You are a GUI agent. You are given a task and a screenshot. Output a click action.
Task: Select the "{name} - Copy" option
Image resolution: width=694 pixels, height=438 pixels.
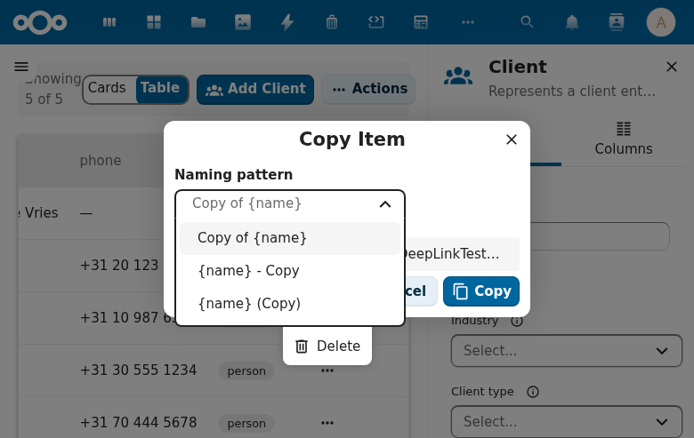pyautogui.click(x=290, y=271)
